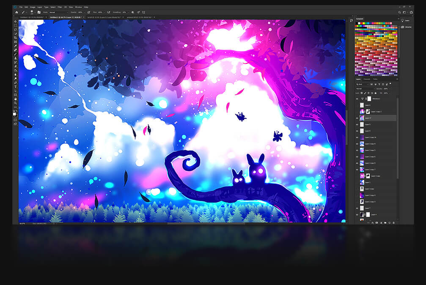Select the Move tool
Image resolution: width=426 pixels, height=285 pixels.
click(x=16, y=22)
